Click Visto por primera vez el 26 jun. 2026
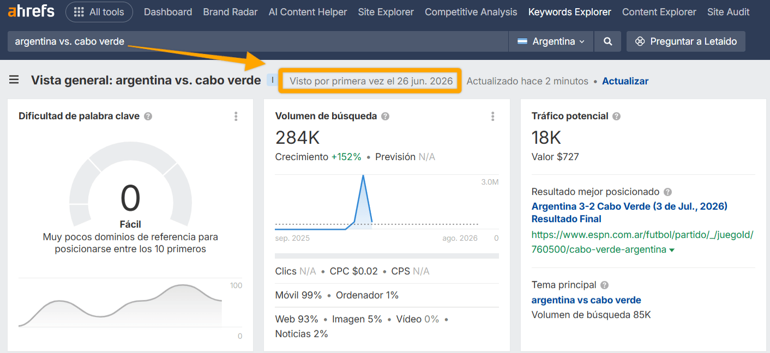This screenshot has height=353, width=770. (371, 81)
